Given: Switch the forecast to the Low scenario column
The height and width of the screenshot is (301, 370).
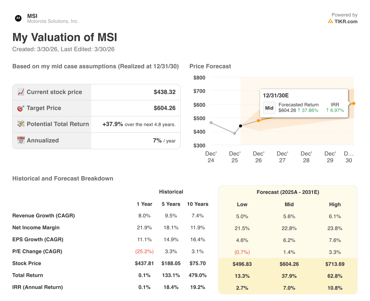Looking at the screenshot, I should click(242, 204).
